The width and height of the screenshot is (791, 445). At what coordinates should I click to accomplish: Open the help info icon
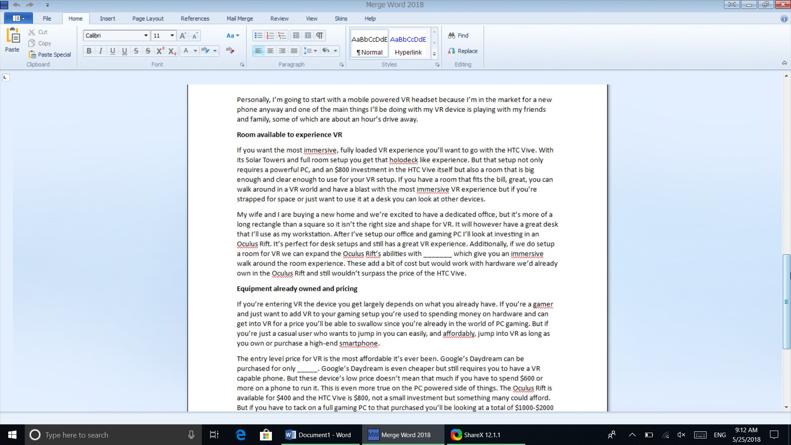pyautogui.click(x=784, y=19)
